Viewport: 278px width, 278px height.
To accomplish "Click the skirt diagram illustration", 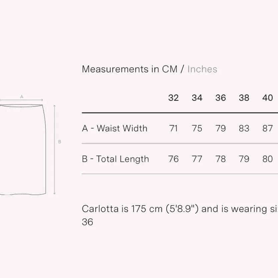I will (x=23, y=150).
